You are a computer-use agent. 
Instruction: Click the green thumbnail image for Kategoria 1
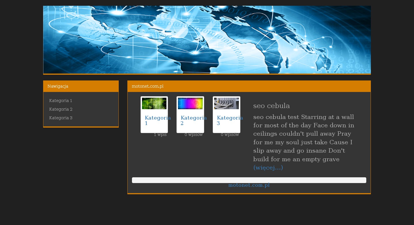click(x=154, y=103)
